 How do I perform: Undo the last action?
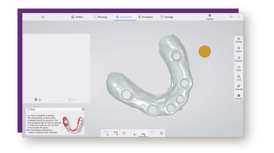coord(238,68)
